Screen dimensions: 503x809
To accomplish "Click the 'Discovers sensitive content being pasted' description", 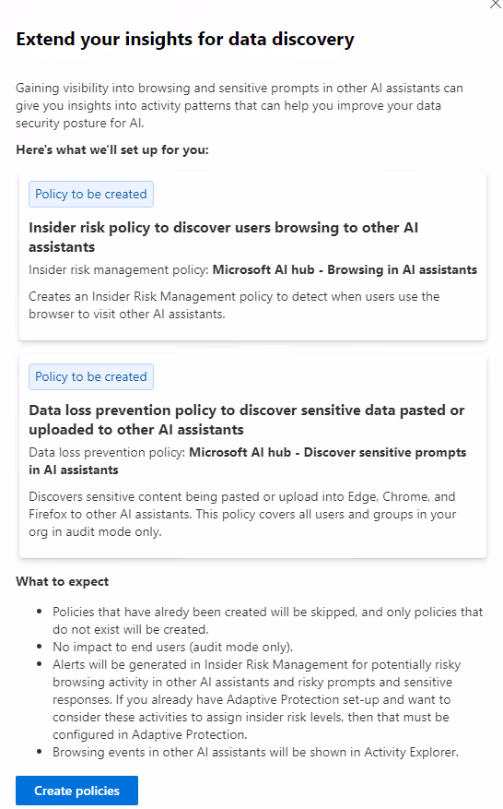I will click(x=242, y=514).
